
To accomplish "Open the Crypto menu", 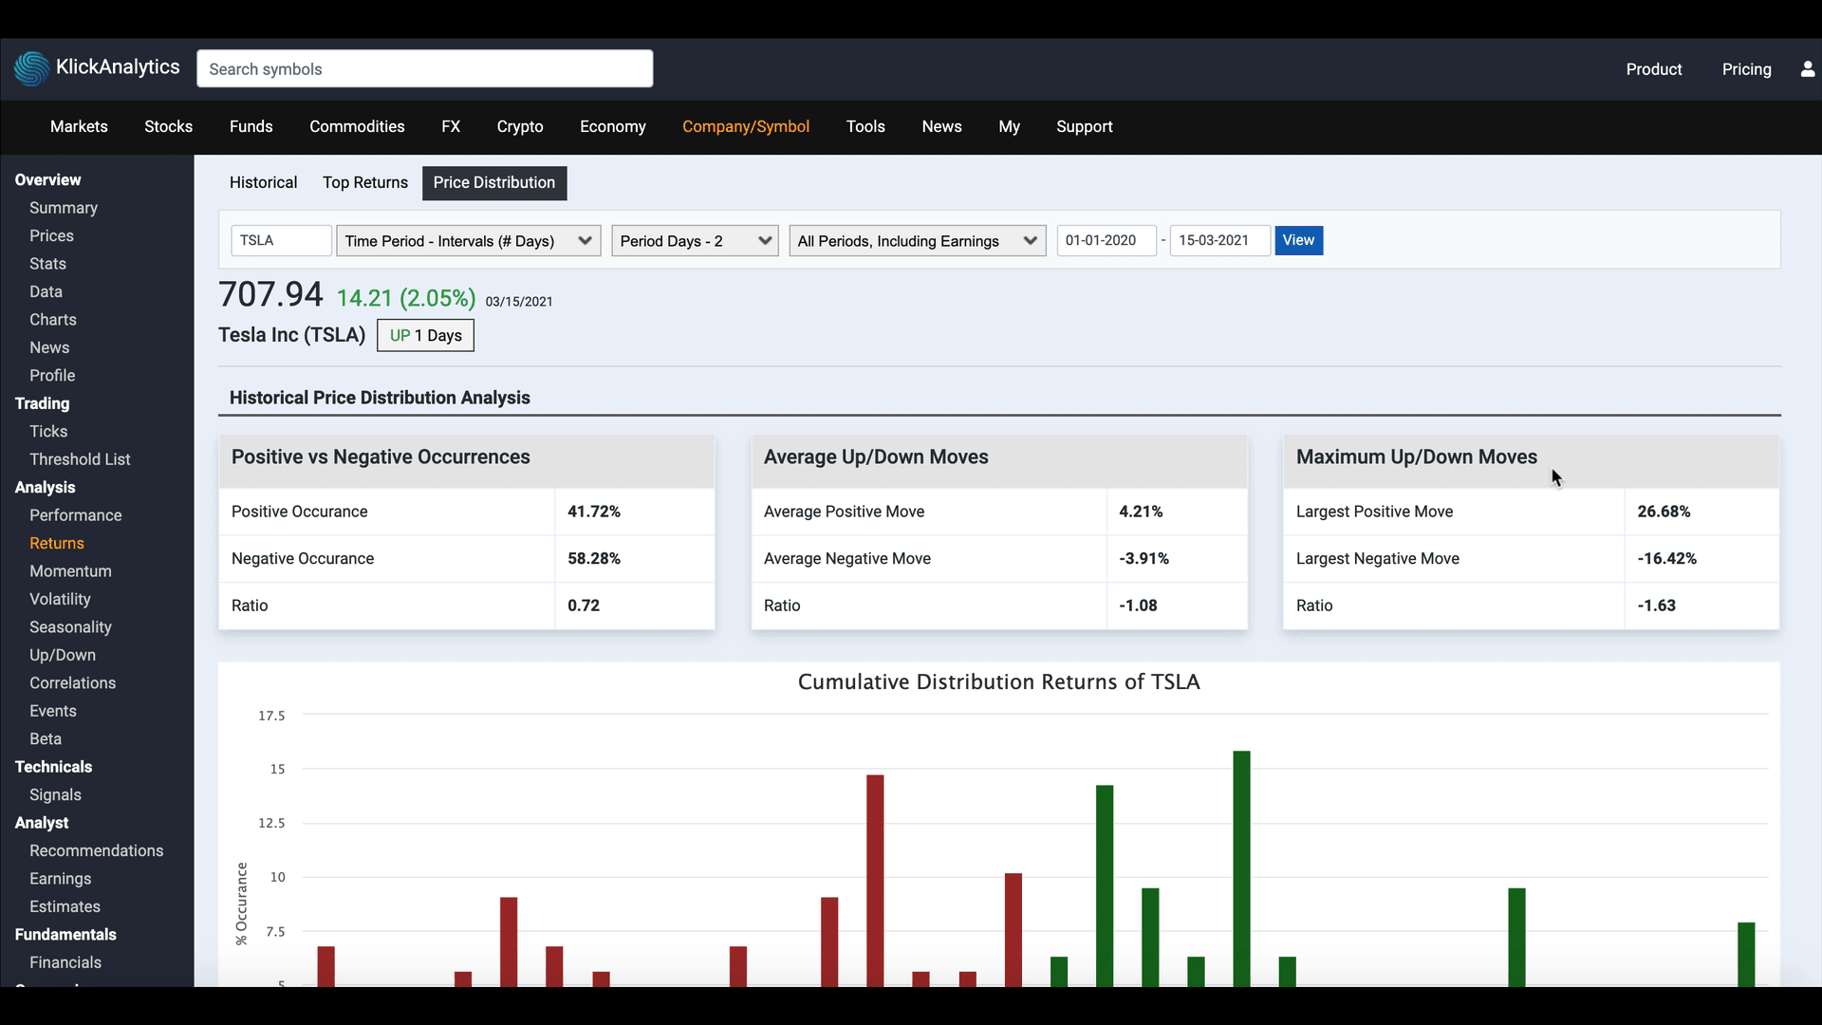I will click(x=520, y=126).
